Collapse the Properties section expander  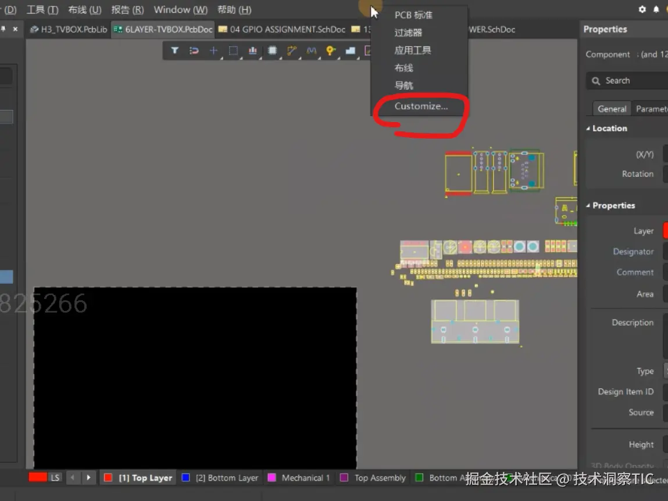click(x=588, y=205)
